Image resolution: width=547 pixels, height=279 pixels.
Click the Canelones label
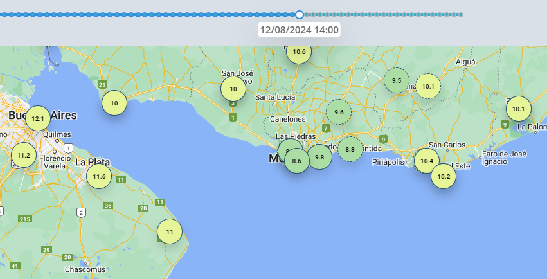coord(288,120)
